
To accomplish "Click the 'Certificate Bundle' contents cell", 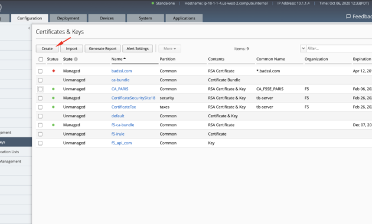I will point(224,80).
